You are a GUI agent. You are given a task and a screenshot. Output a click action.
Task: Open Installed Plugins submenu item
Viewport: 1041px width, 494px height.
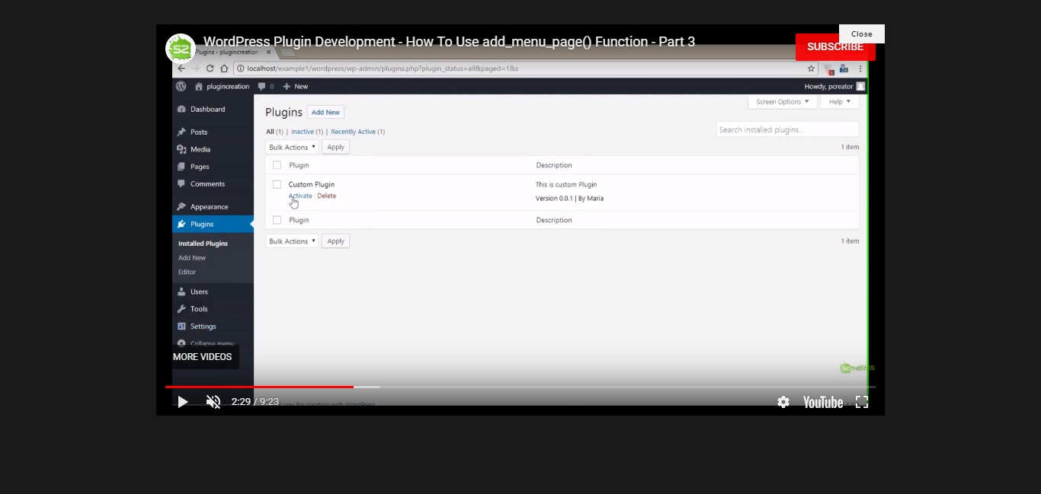point(203,244)
